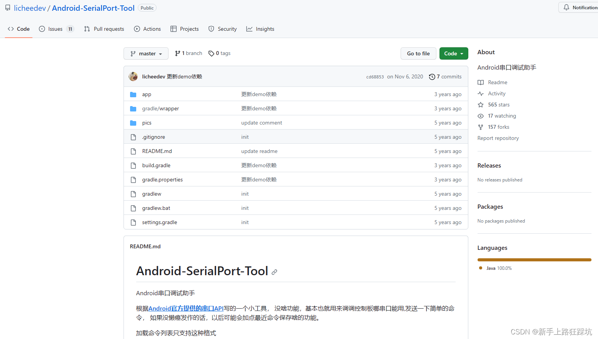Click the 0 tags link
598x339 pixels.
coord(219,53)
